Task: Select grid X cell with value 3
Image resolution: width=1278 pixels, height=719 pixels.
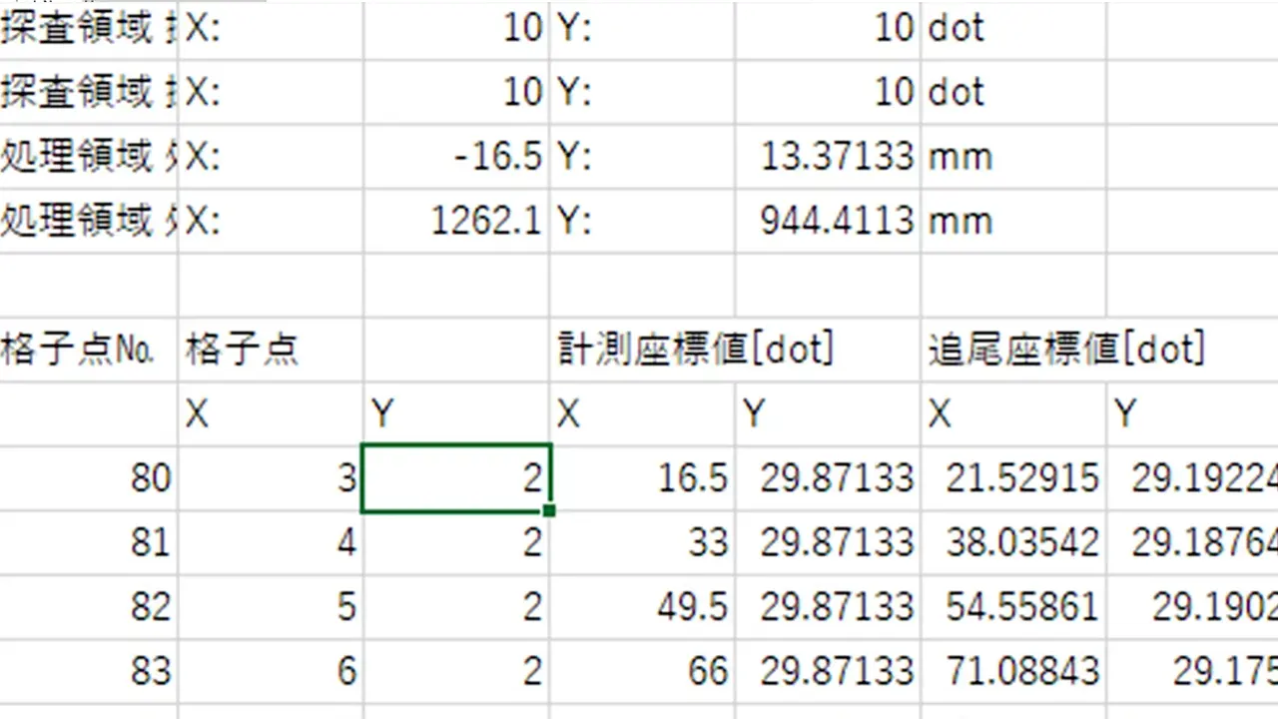Action: (x=271, y=478)
